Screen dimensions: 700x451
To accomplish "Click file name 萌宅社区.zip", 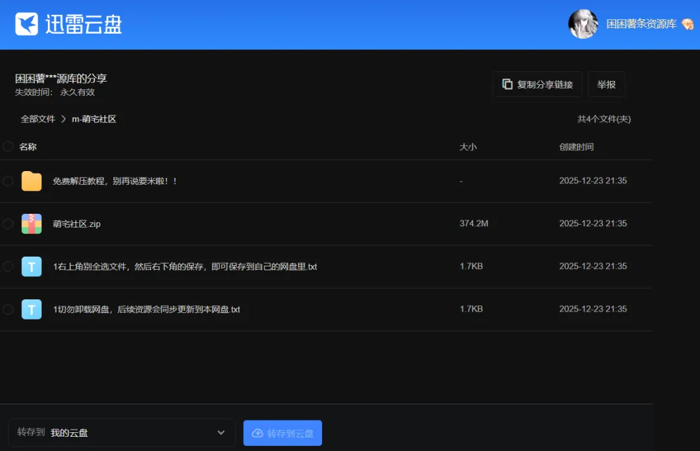I will tap(76, 224).
